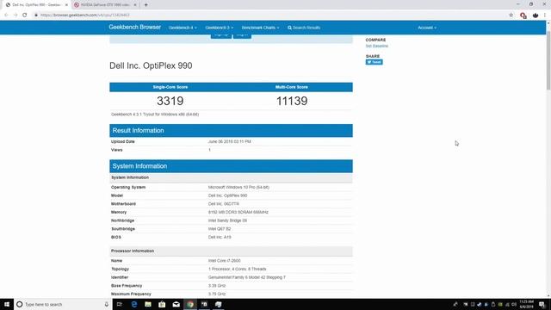
Task: Click the Tweet share button
Action: coord(374,62)
